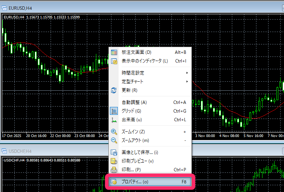Image resolution: width=284 pixels, height=192 pixels.
Task: Click the 画像として保存 save picture icon
Action: [114, 152]
